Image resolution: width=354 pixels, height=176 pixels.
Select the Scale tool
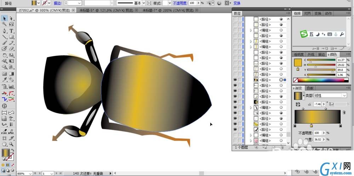[11, 55]
